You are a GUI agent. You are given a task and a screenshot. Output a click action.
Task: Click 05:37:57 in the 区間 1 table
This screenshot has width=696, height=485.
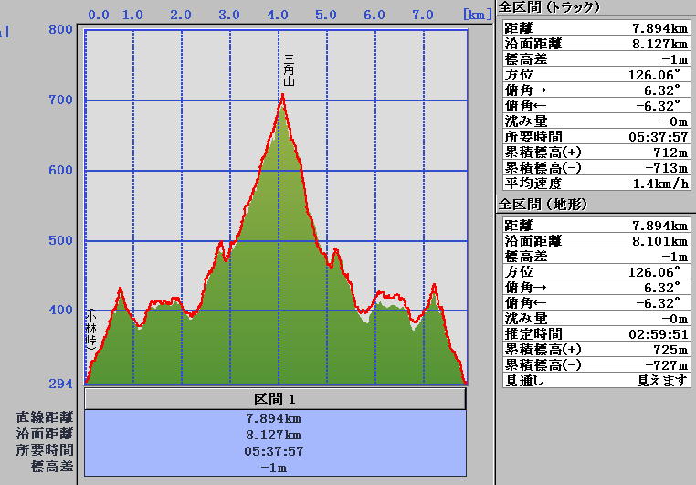click(275, 451)
